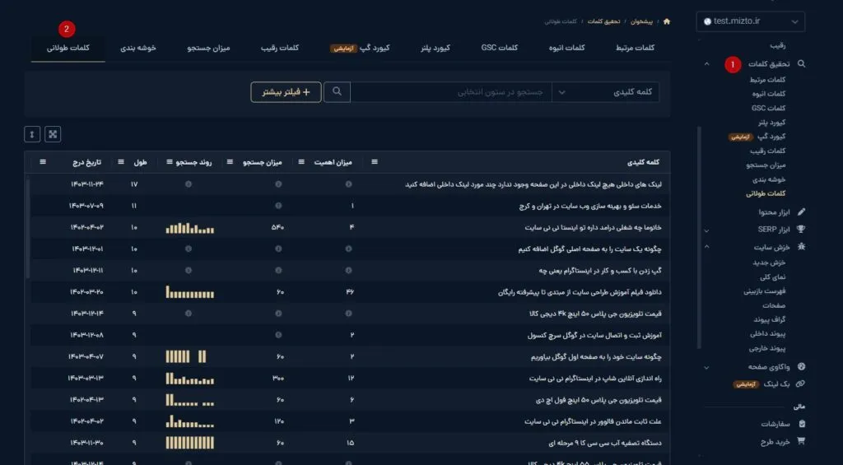
Task: Expand the ابزار SERP sidebar chevron
Action: click(x=706, y=230)
